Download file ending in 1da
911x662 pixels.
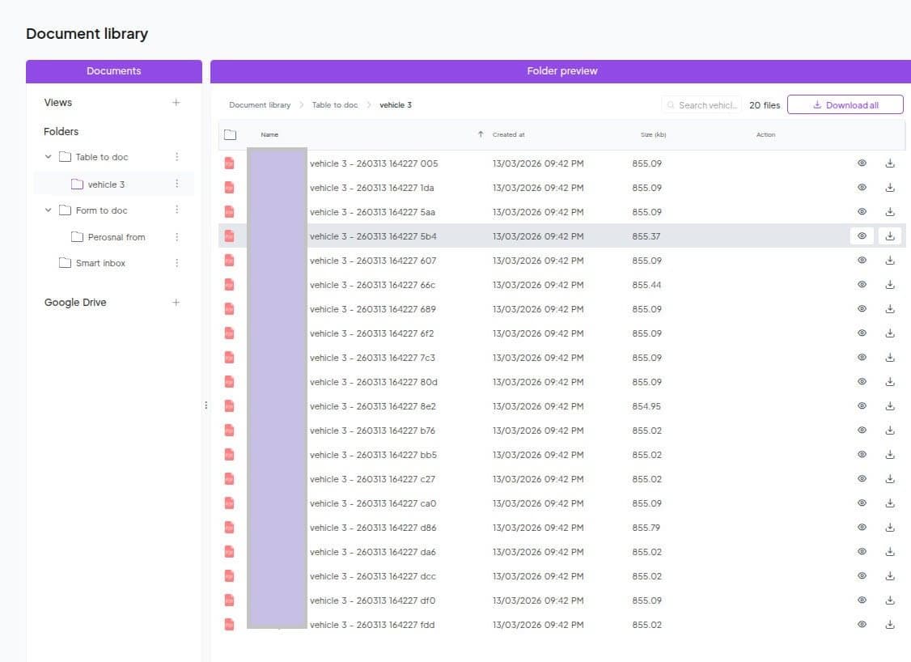pos(889,188)
